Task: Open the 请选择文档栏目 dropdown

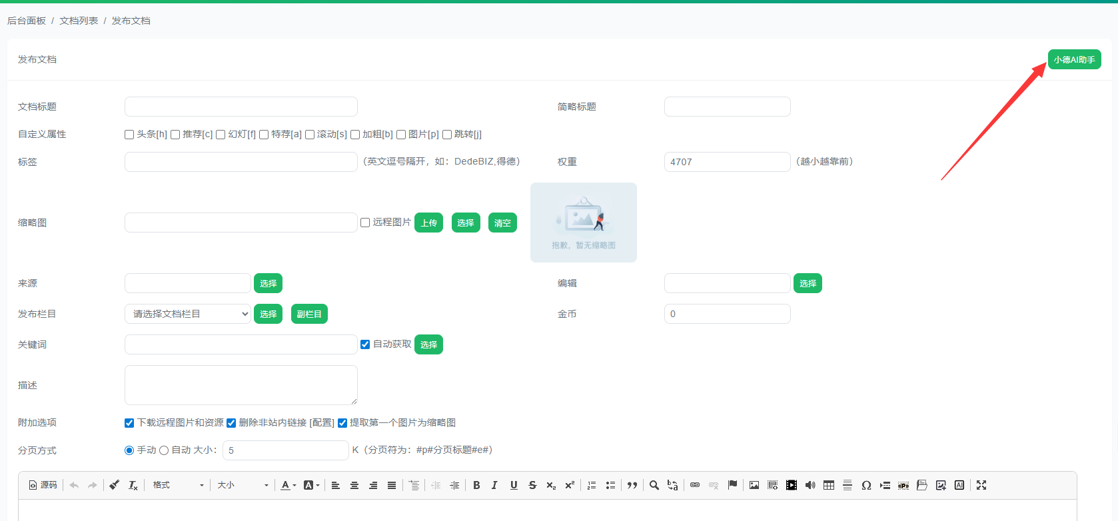Action: coord(188,314)
